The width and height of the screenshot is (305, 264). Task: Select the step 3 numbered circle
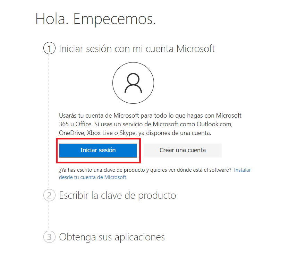tap(49, 237)
